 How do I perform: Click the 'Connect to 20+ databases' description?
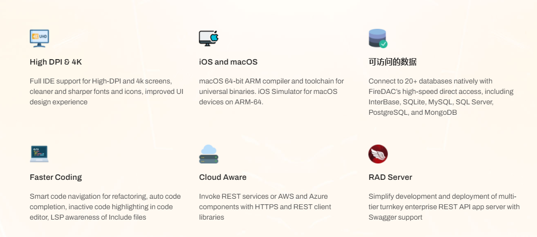pos(441,96)
